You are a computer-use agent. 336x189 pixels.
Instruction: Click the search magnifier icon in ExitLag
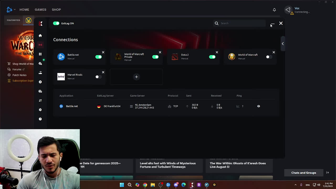pyautogui.click(x=217, y=23)
